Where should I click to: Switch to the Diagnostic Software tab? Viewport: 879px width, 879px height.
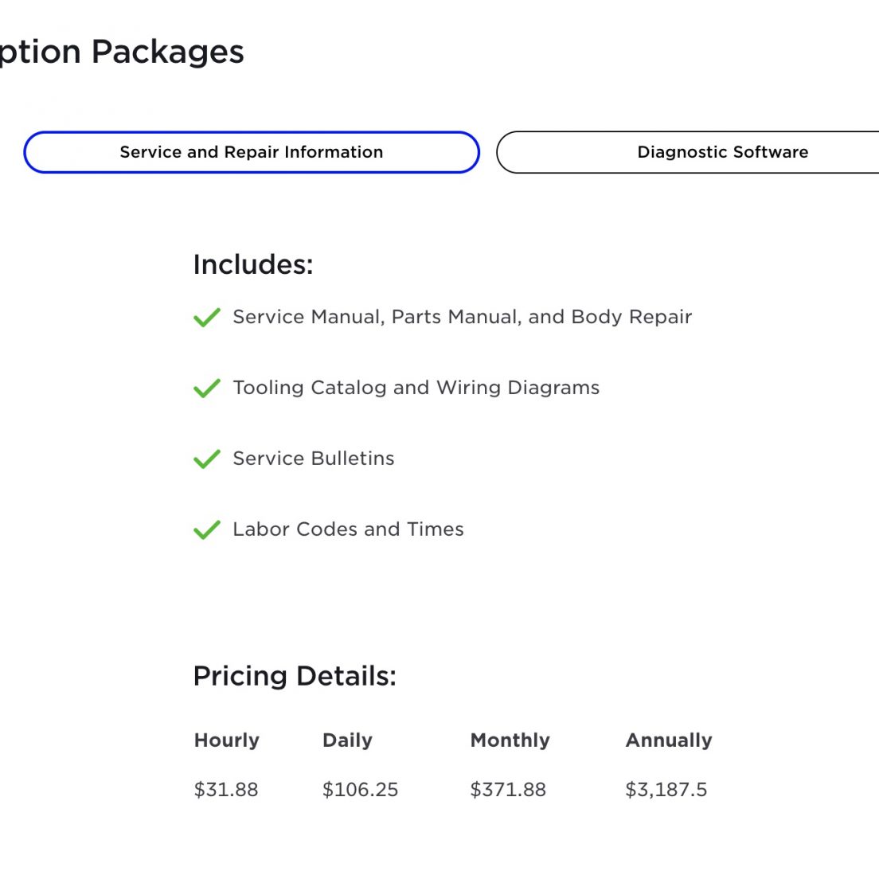(688, 152)
